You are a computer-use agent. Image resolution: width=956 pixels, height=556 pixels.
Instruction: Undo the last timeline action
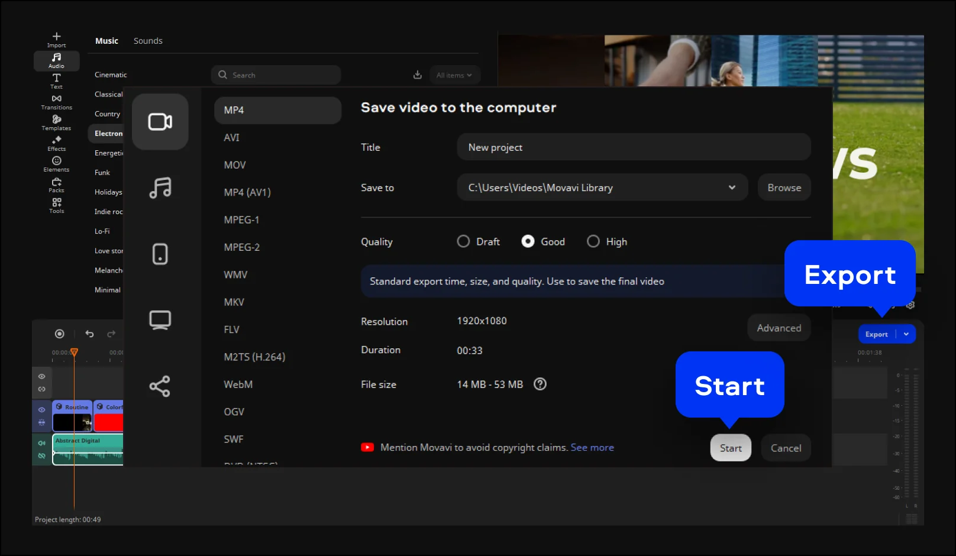(x=89, y=334)
